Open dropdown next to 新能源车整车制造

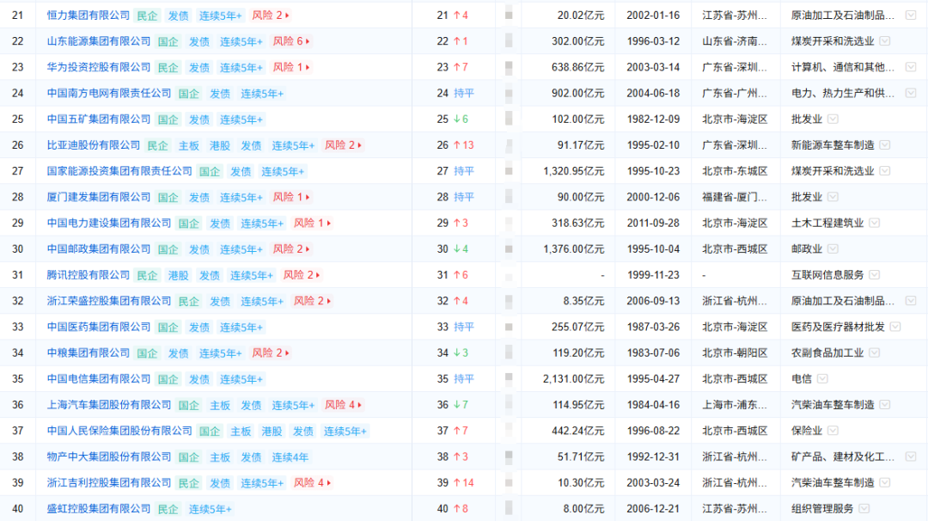[x=885, y=145]
